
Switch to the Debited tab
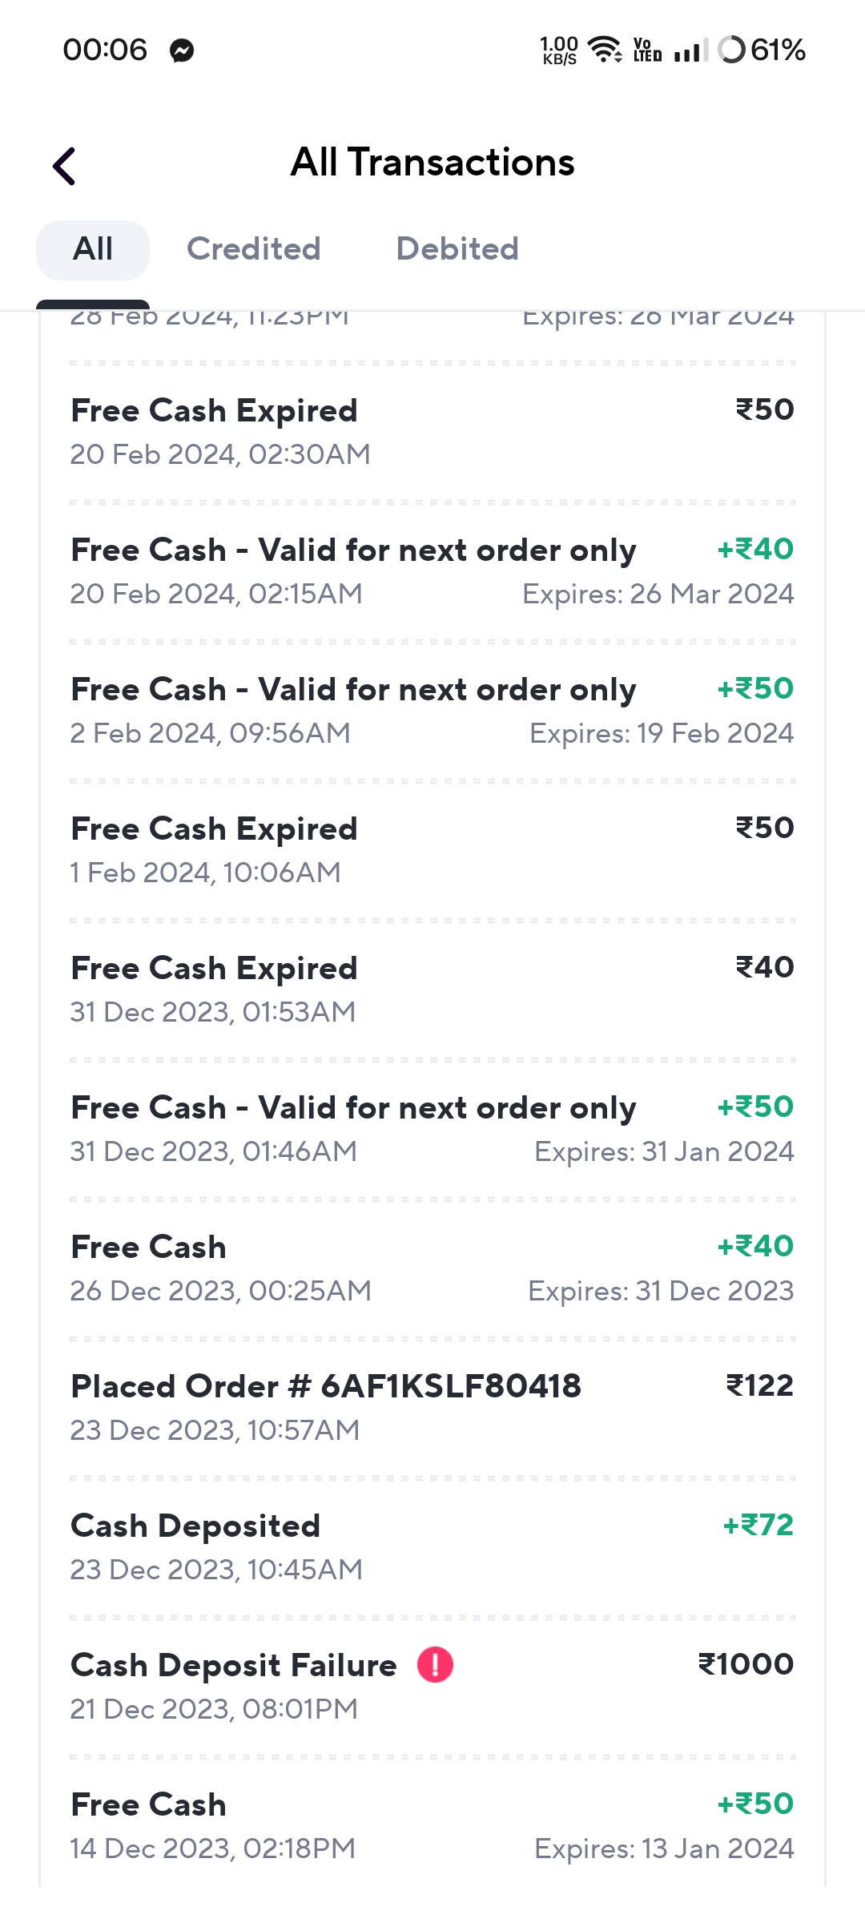point(457,249)
